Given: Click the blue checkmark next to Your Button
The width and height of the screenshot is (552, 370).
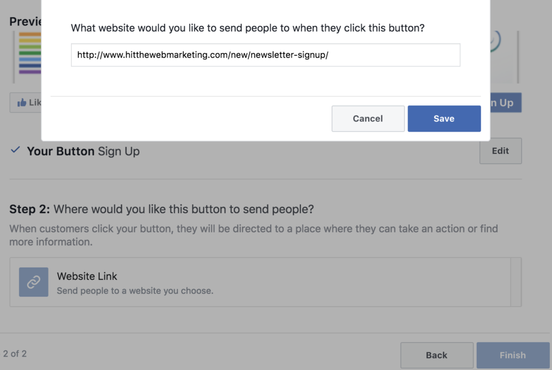Looking at the screenshot, I should click(15, 150).
